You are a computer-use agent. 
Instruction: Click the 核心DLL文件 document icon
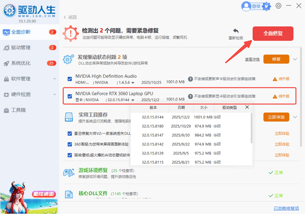69,194
